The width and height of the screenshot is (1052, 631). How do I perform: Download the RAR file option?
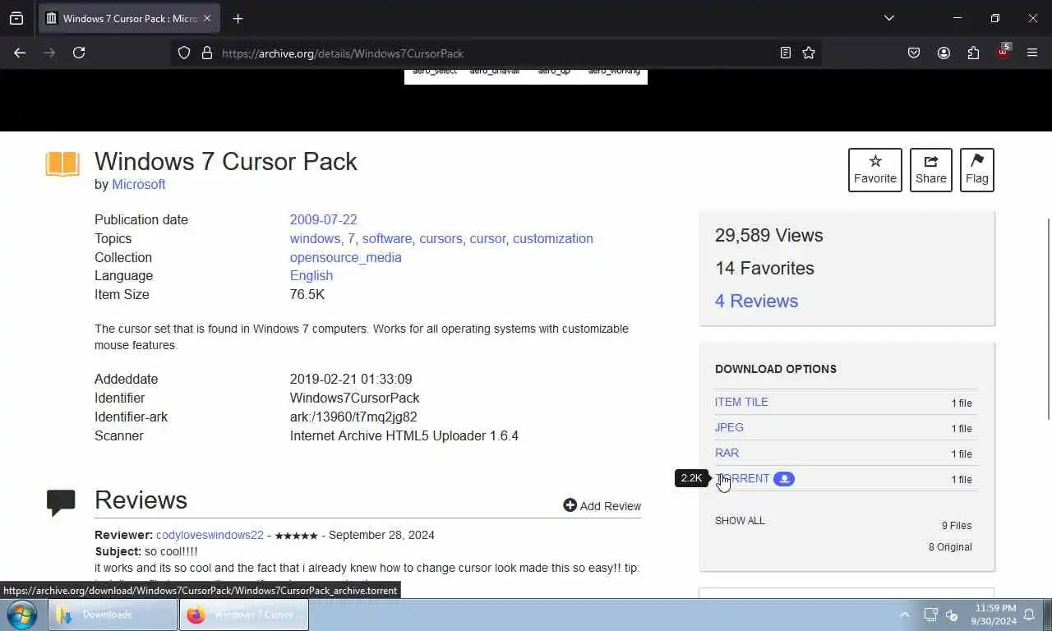(727, 453)
